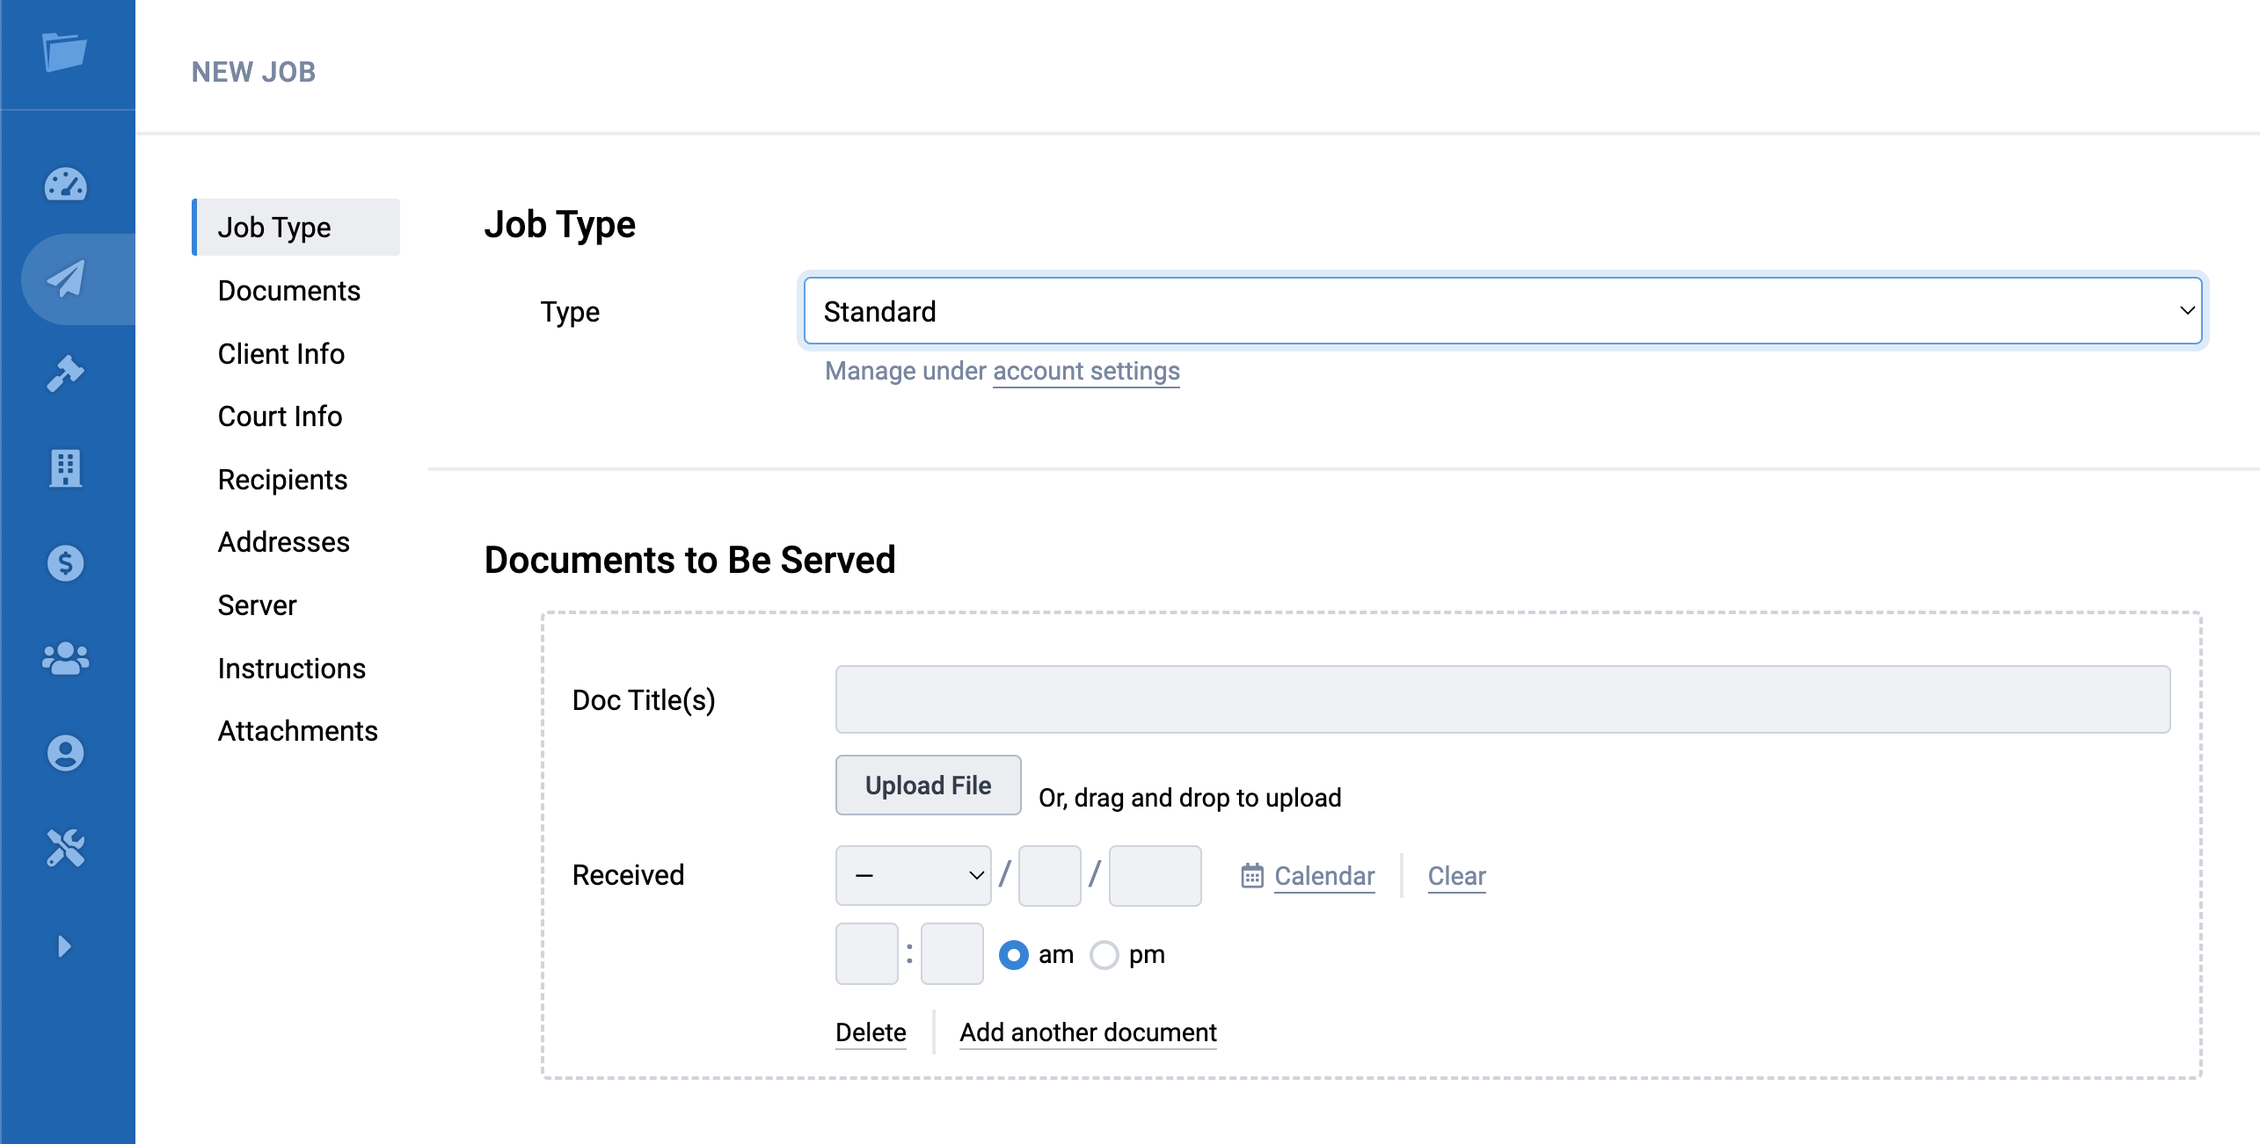Switch to the Documents section tab
This screenshot has height=1144, width=2260.
[288, 290]
